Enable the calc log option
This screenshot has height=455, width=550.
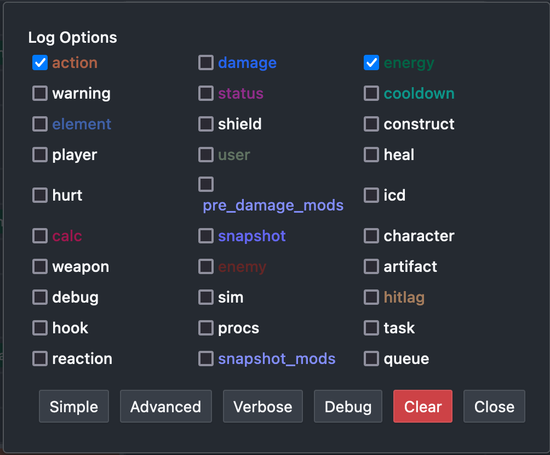[x=39, y=236]
